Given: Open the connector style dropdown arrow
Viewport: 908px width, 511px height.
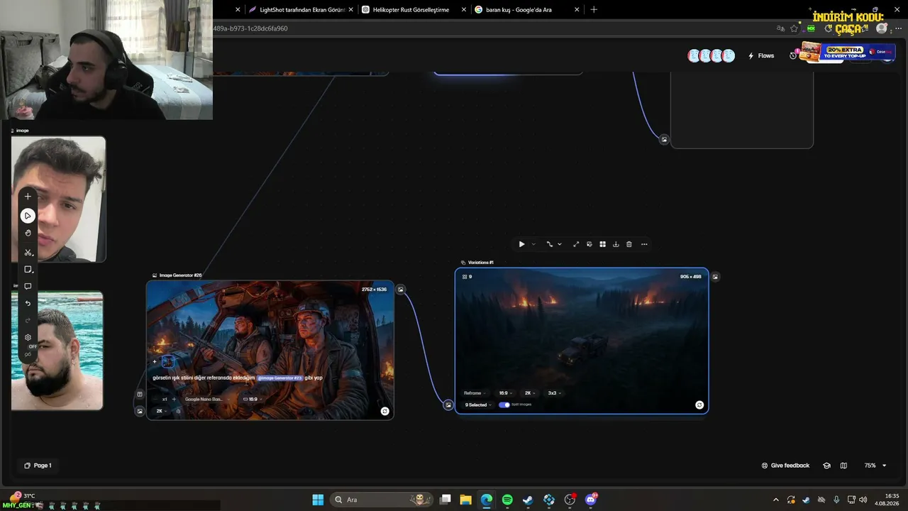Looking at the screenshot, I should point(560,244).
